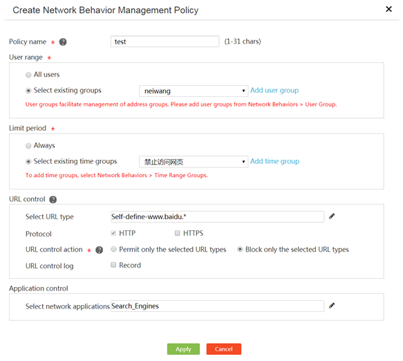Select the All users radio button
Viewport: 403px width, 361px height.
(x=28, y=75)
